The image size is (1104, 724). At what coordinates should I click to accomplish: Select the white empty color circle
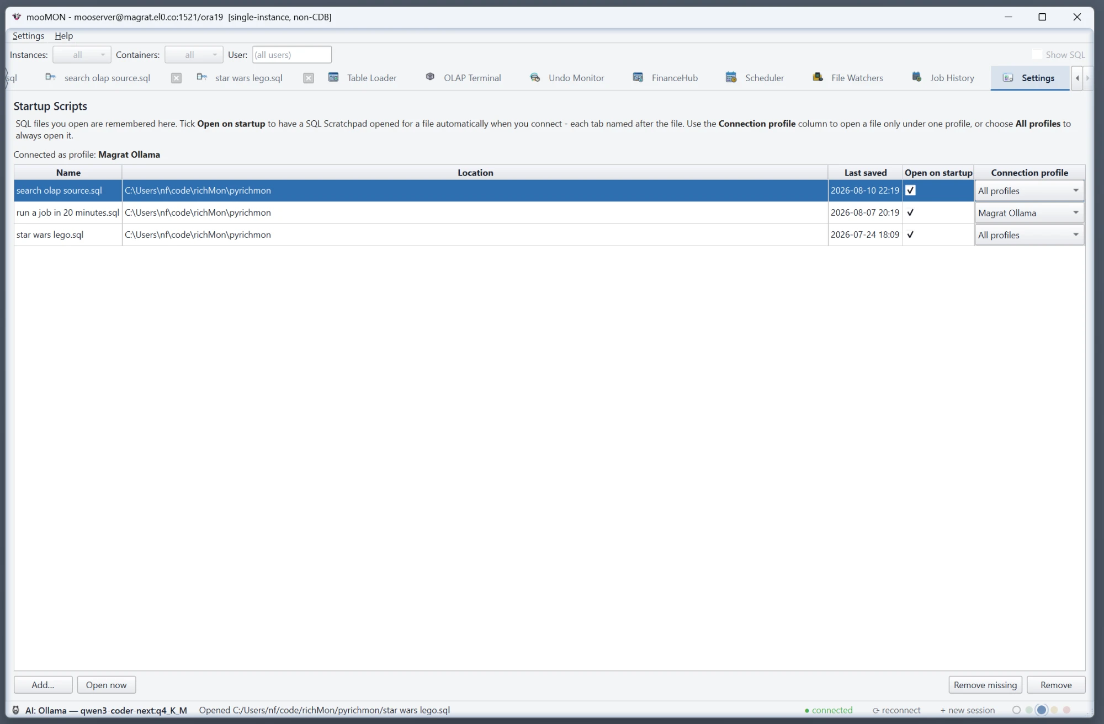(x=1016, y=710)
